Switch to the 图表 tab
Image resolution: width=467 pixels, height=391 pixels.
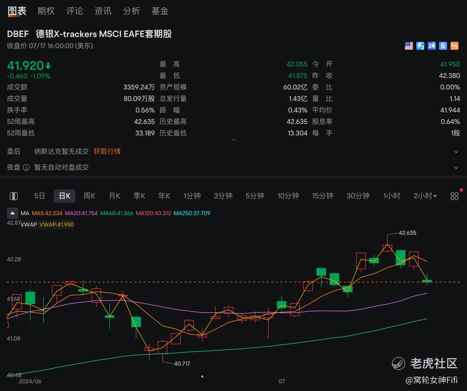pyautogui.click(x=17, y=11)
